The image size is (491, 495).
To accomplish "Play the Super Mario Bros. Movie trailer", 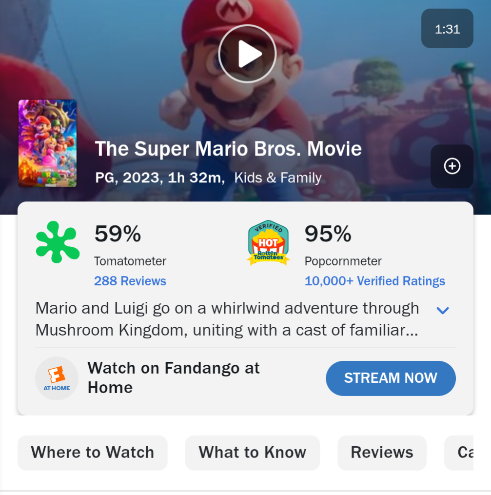I will pos(247,54).
